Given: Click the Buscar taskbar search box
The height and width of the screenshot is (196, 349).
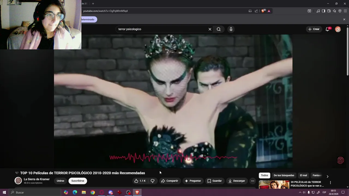Looking at the screenshot, I should (x=35, y=192).
